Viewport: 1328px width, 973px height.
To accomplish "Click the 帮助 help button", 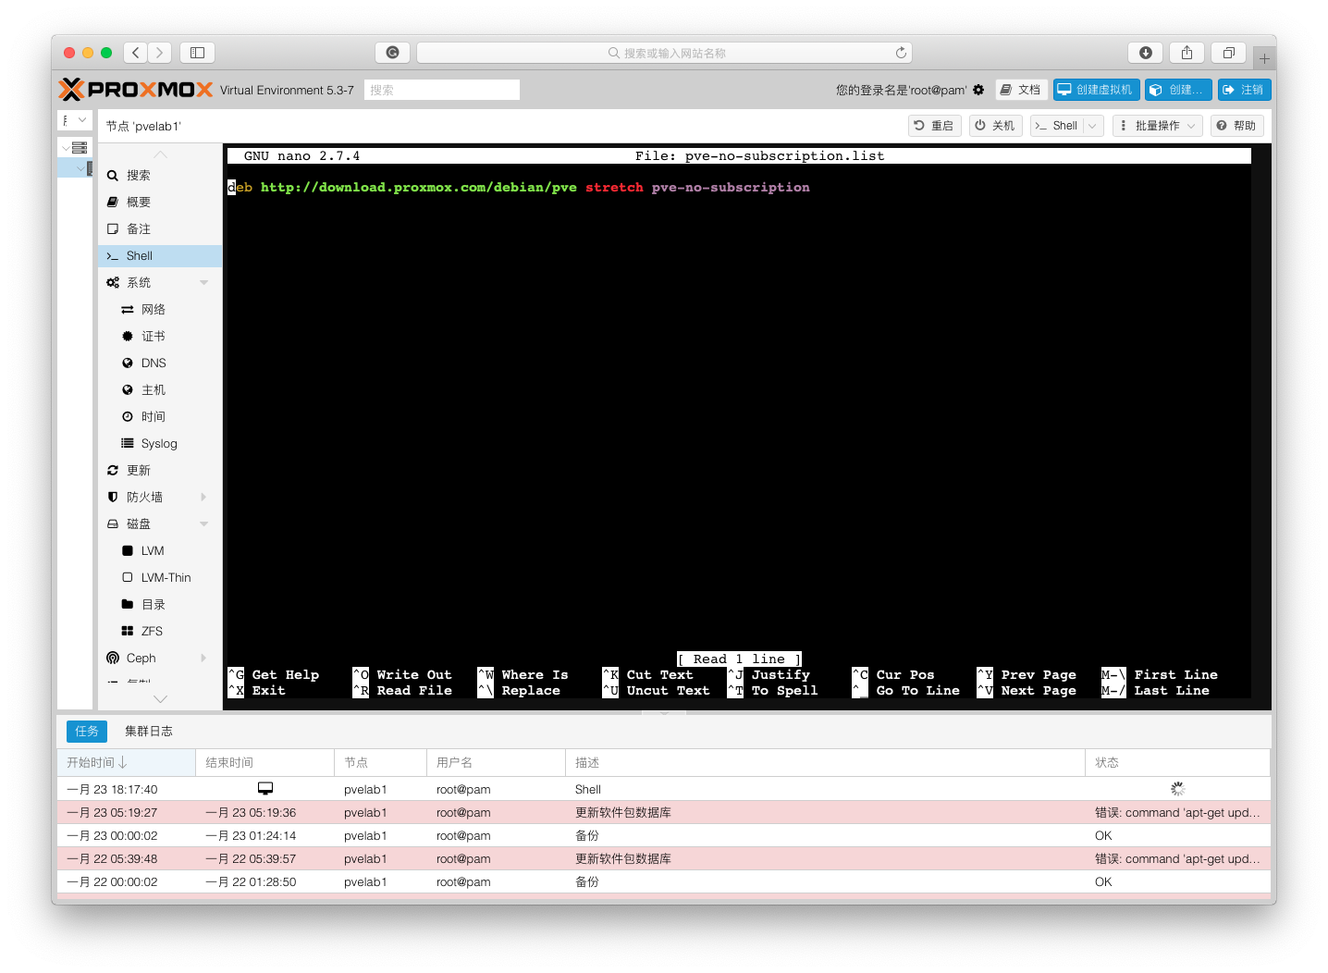I will coord(1237,126).
